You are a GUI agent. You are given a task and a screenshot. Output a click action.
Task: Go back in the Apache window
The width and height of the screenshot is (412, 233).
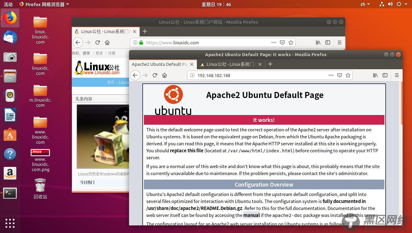point(135,75)
